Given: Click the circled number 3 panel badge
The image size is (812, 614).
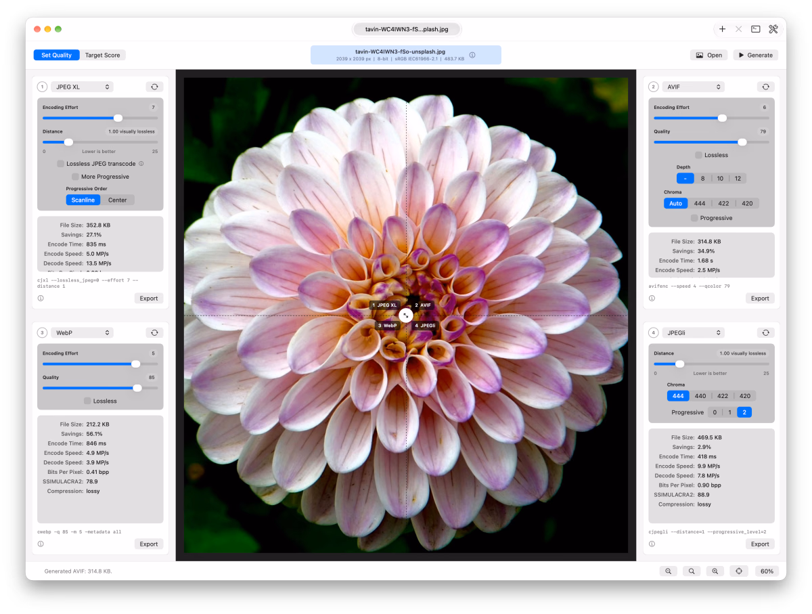Looking at the screenshot, I should pos(42,332).
